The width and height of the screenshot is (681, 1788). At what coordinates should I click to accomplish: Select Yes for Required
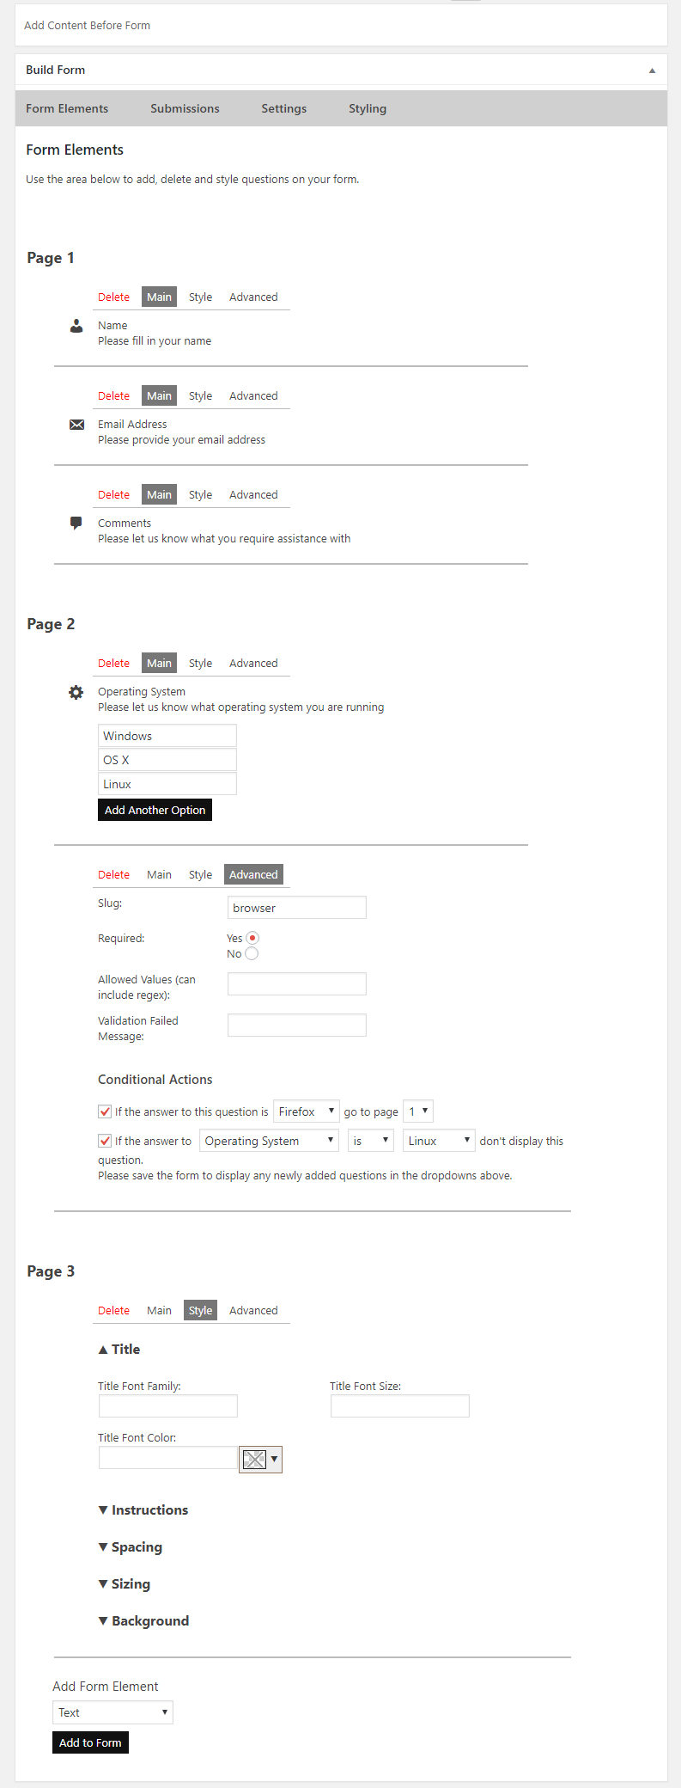tap(252, 938)
